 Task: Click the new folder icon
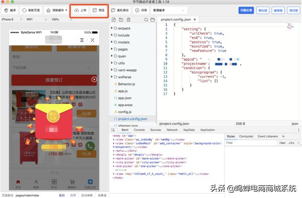point(121,20)
